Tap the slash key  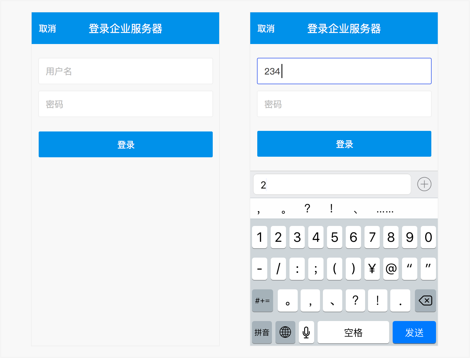278,269
